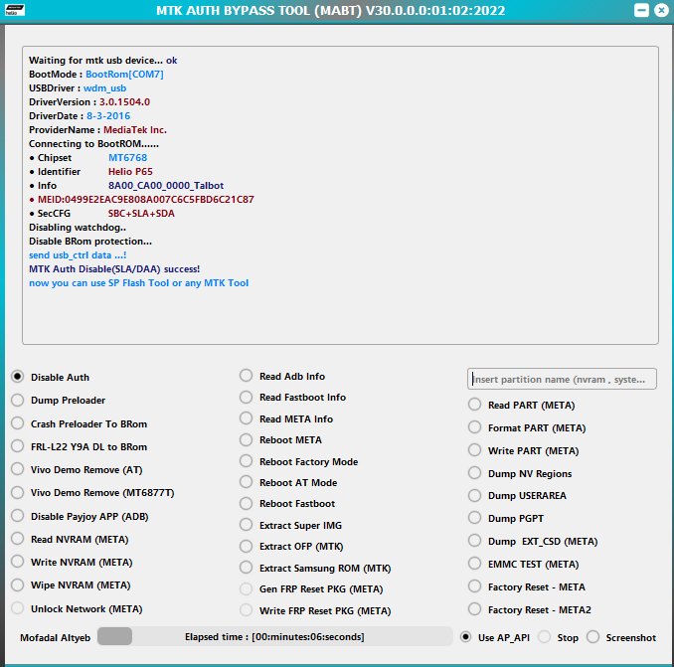Choose EMMC TEST (META)

coord(474,564)
